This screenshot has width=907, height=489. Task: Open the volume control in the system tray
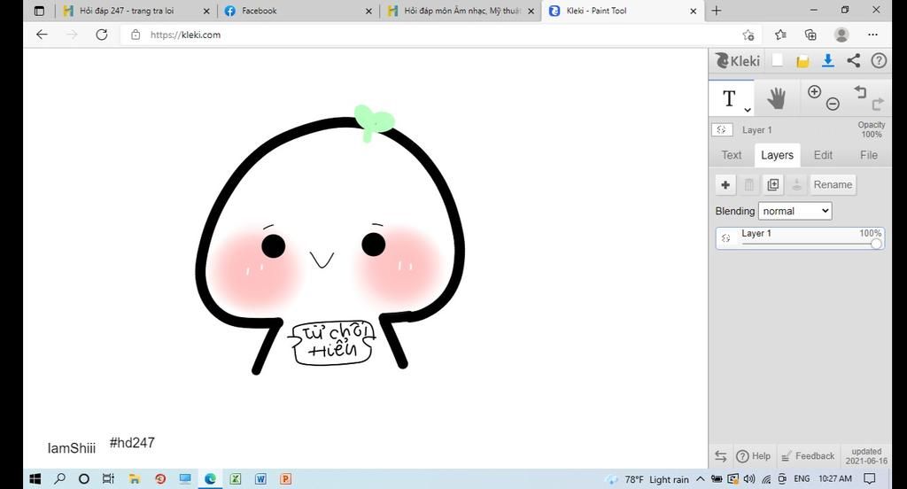tap(749, 479)
